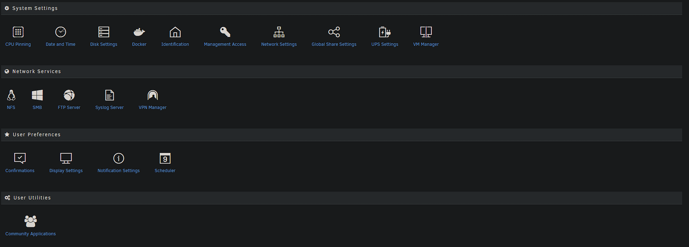Open Community Applications icon
689x247 pixels.
pos(31,221)
